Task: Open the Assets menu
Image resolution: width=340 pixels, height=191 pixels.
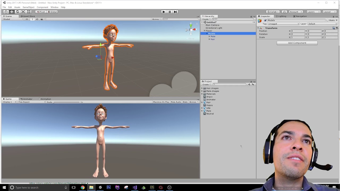Action: point(17,7)
